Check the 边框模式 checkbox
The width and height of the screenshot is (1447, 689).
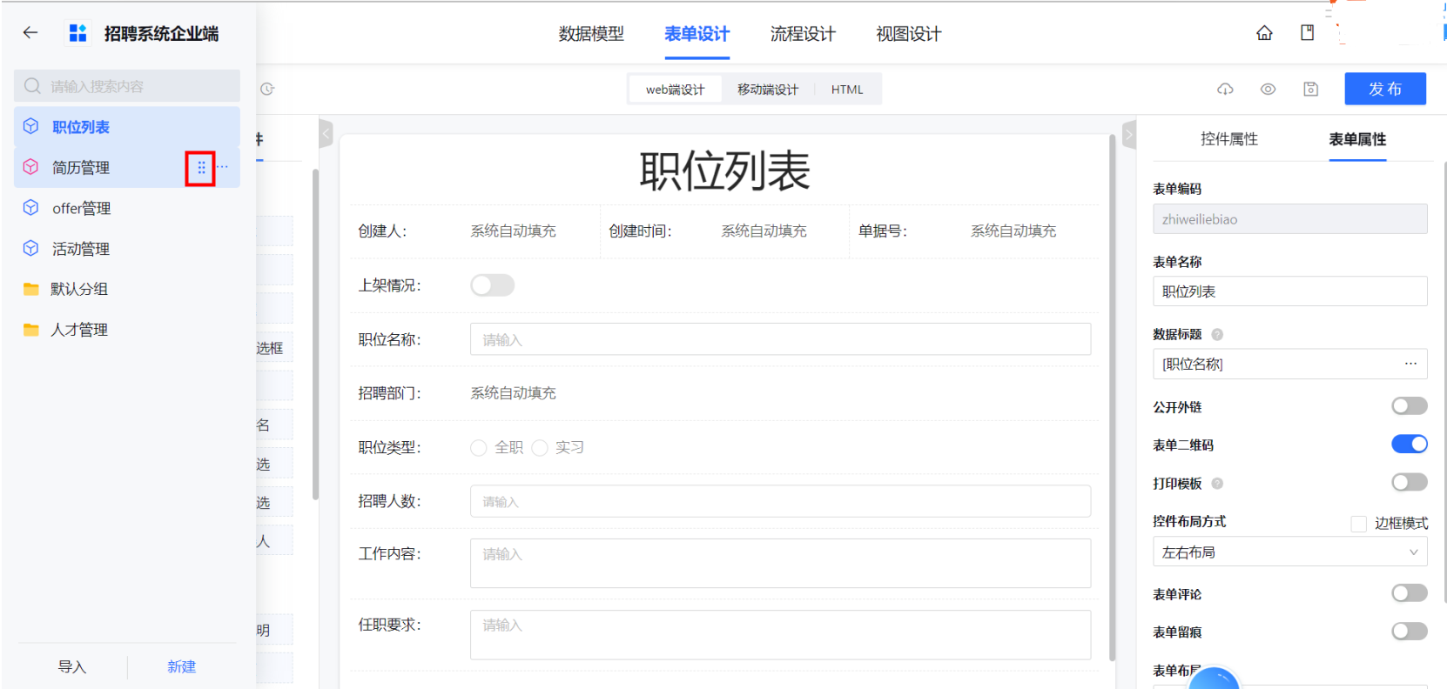pyautogui.click(x=1358, y=524)
